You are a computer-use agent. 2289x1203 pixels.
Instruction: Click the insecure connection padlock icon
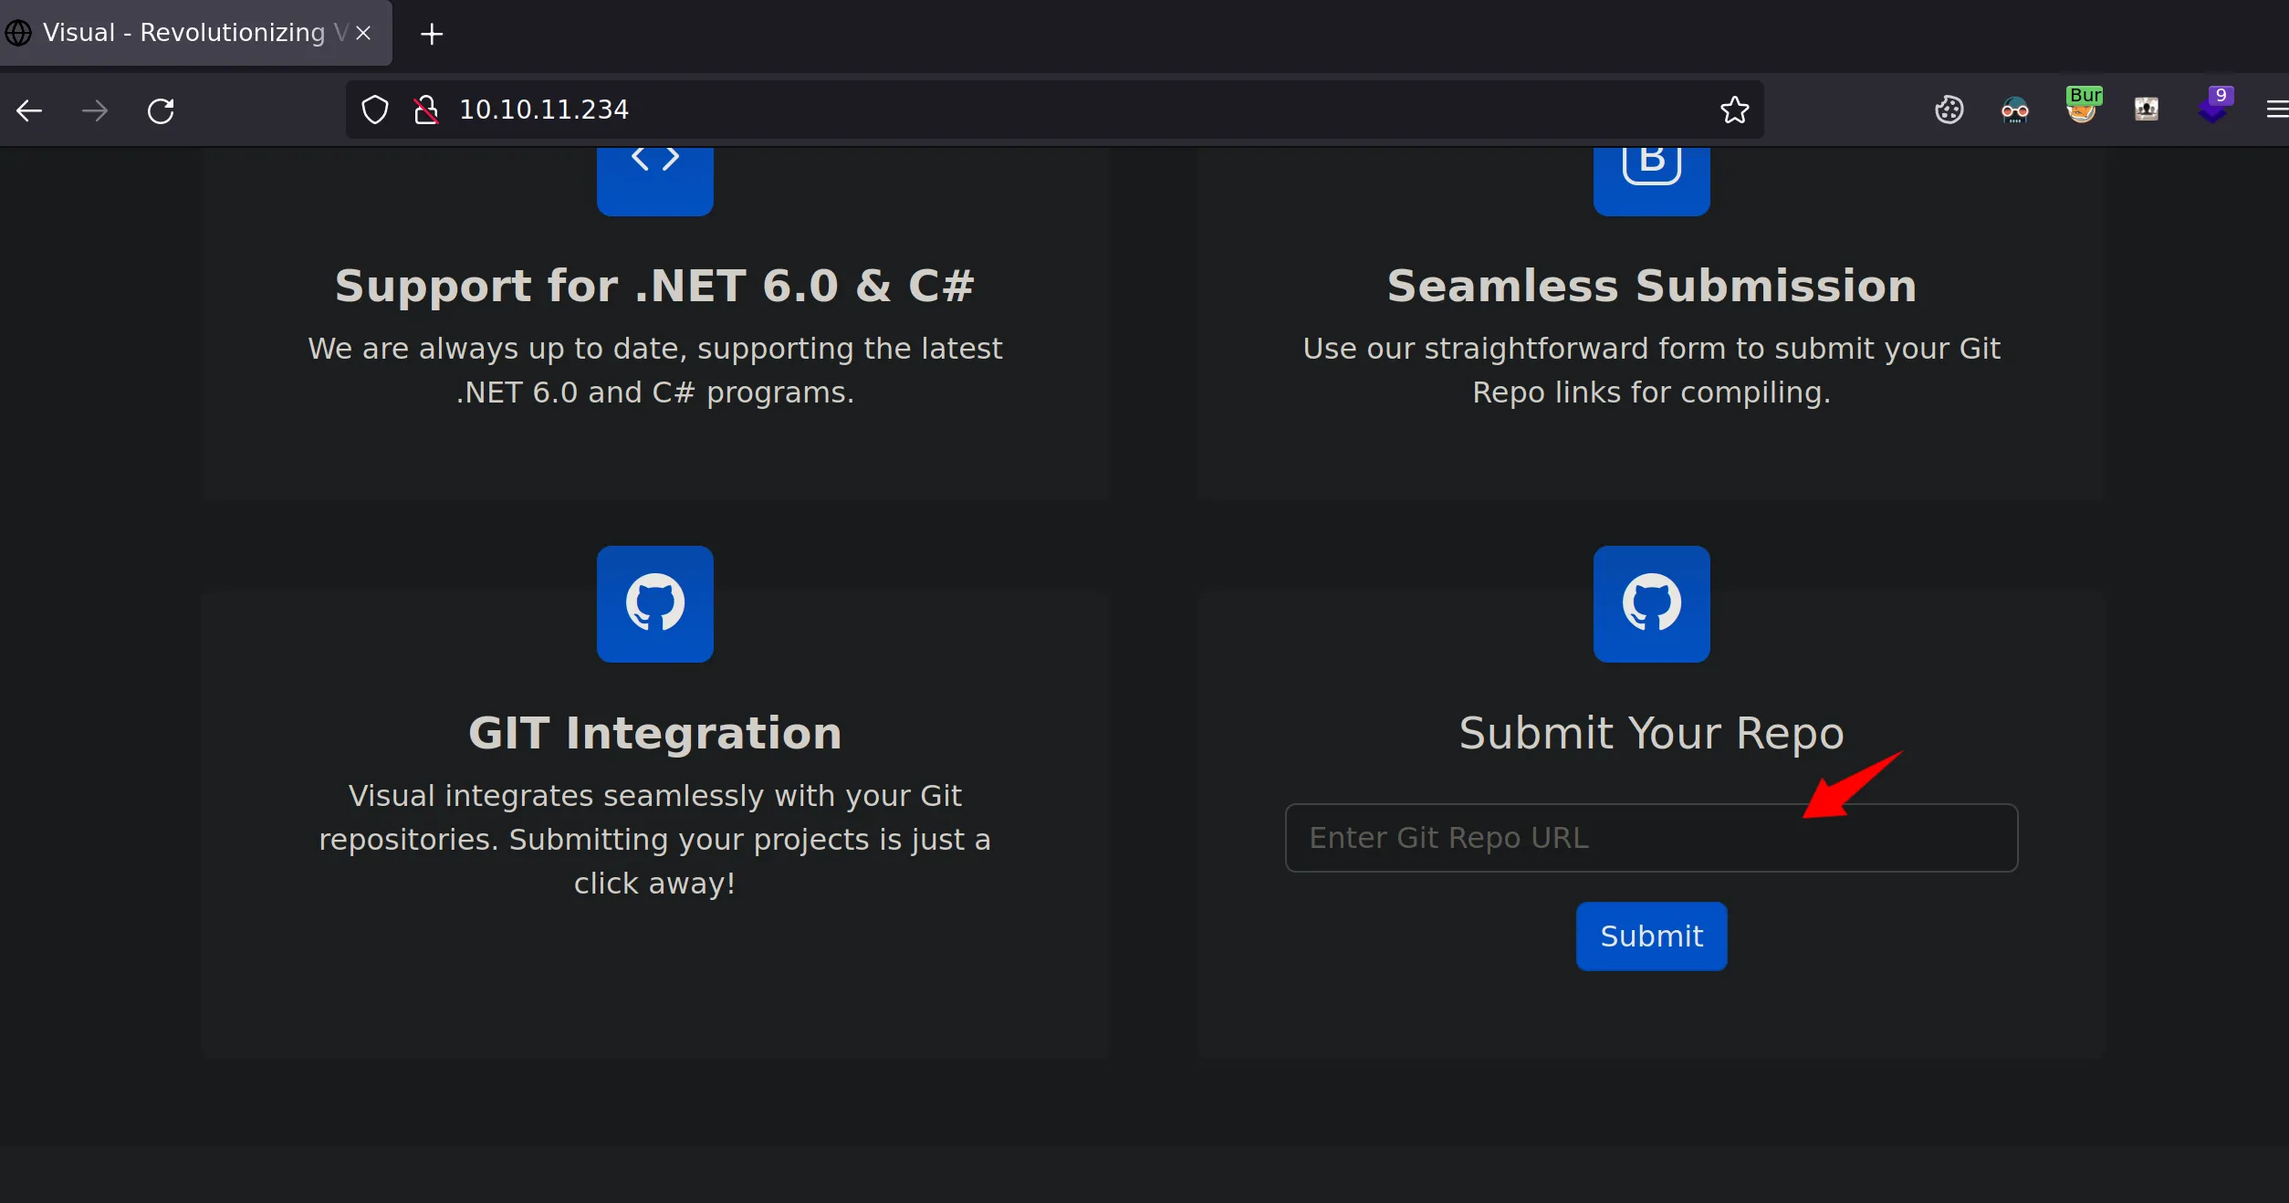click(x=425, y=110)
